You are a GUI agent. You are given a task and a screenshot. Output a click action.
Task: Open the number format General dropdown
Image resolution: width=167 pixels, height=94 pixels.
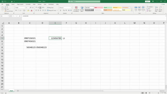pos(71,8)
